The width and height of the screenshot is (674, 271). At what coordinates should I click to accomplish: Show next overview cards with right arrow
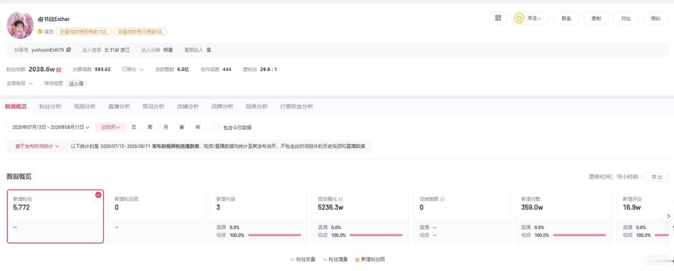point(668,216)
